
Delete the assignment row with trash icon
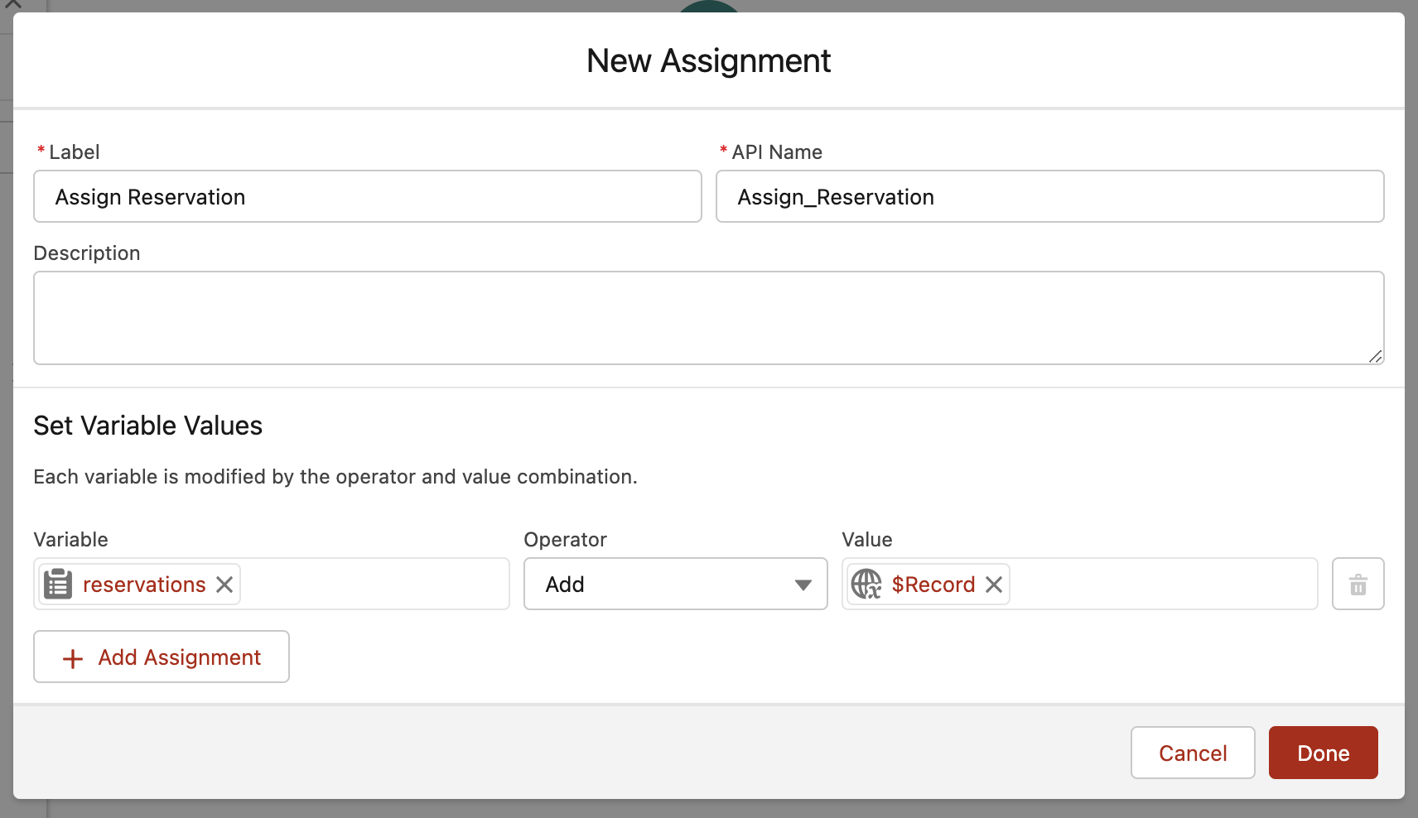click(x=1358, y=585)
